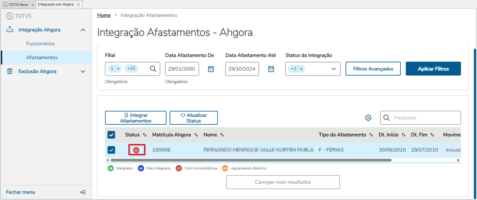Click the F - FÉRIAS cell
The height and width of the screenshot is (200, 477).
(x=331, y=150)
